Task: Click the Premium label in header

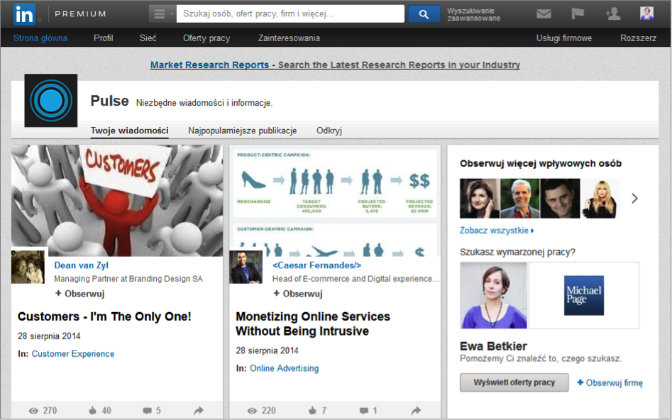Action: (80, 13)
